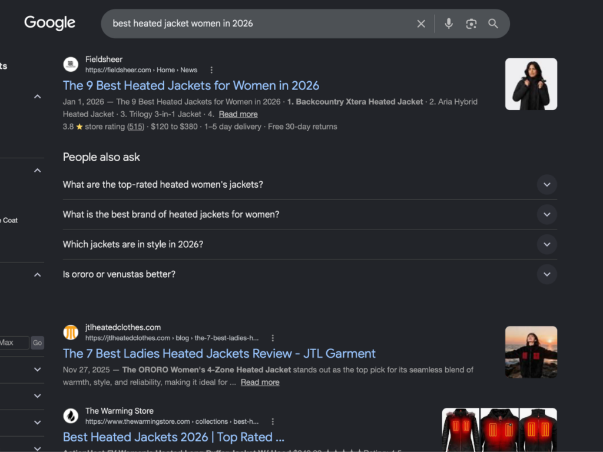Expand 'What is the best brand of heated jackets'
Screen dimensions: 603x452
[x=310, y=214]
